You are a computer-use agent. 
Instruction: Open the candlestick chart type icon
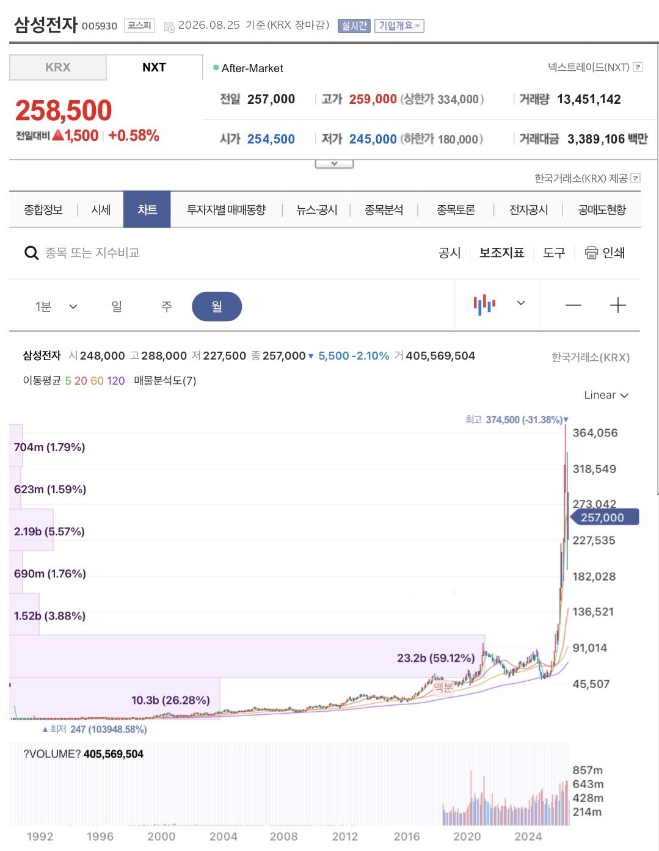484,304
